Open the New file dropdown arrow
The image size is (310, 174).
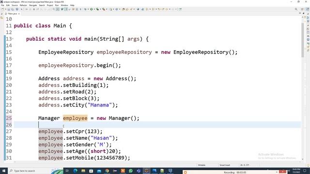pyautogui.click(x=5, y=9)
